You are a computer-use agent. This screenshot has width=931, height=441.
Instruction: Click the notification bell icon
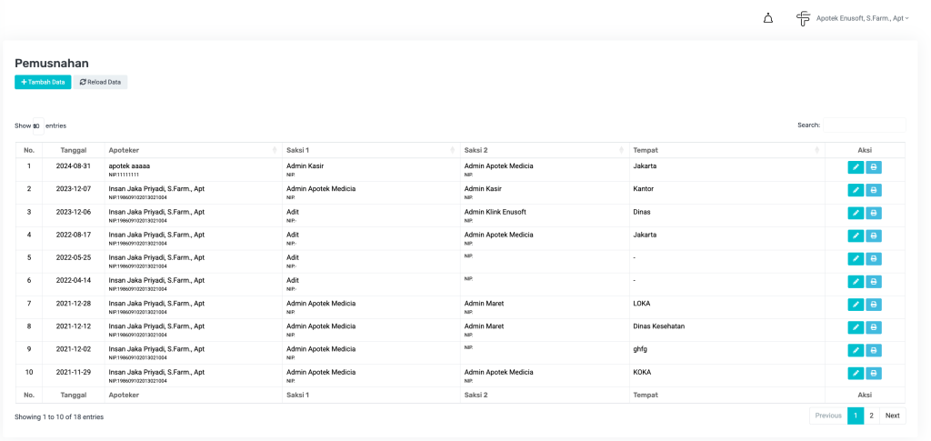pyautogui.click(x=768, y=19)
